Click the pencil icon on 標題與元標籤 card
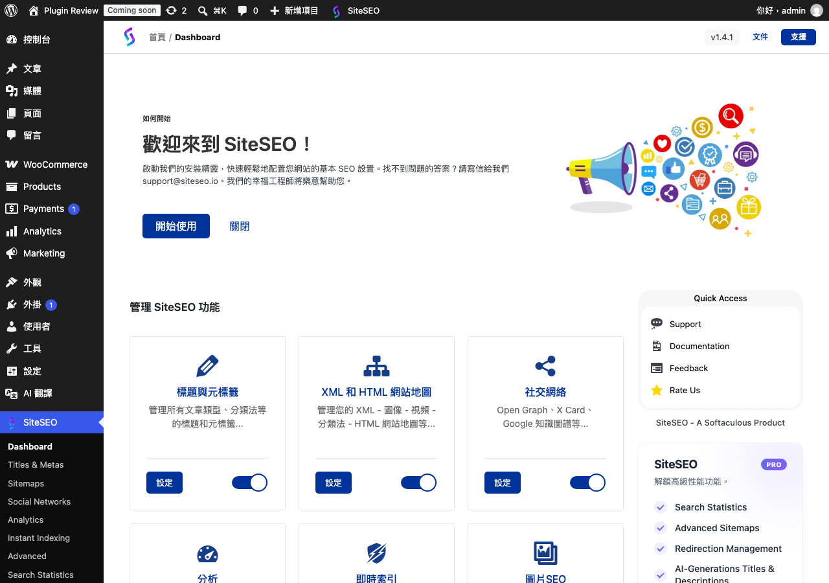Viewport: 829px width, 583px height. [207, 366]
